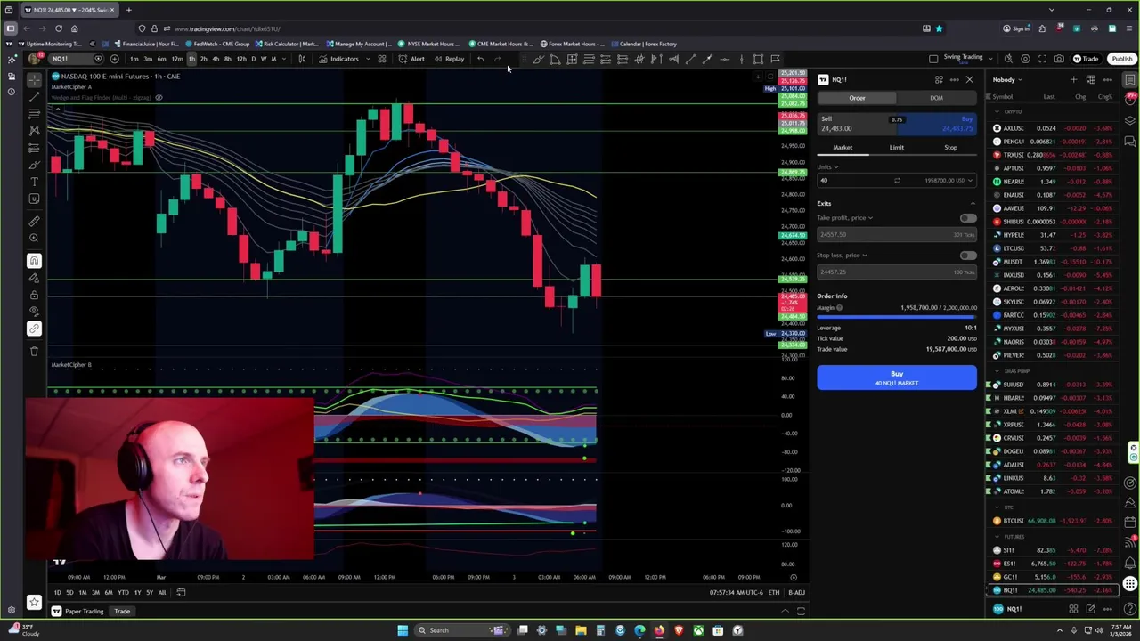Switch to the DOM tab
Screen dimensions: 1140x641
pos(936,98)
